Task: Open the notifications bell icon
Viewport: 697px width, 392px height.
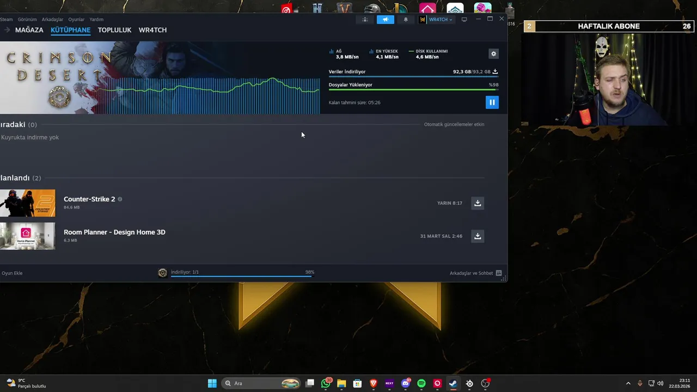Action: pos(406,20)
